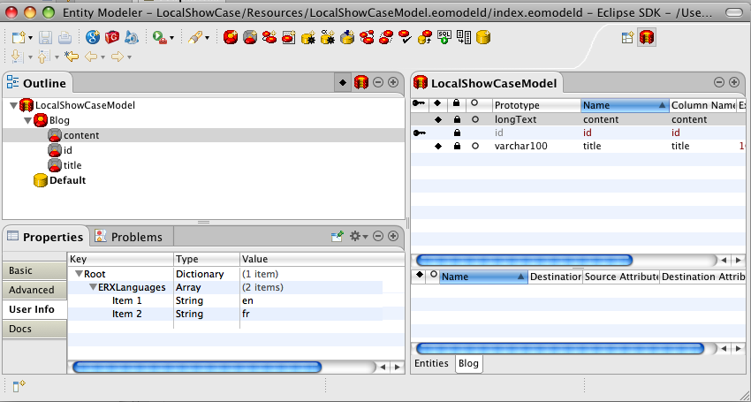This screenshot has height=402, width=751.
Task: Click the gold database cylinder toolbar icon
Action: (x=483, y=37)
